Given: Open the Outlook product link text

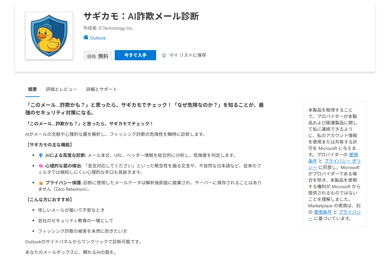Looking at the screenshot, I should (x=98, y=38).
